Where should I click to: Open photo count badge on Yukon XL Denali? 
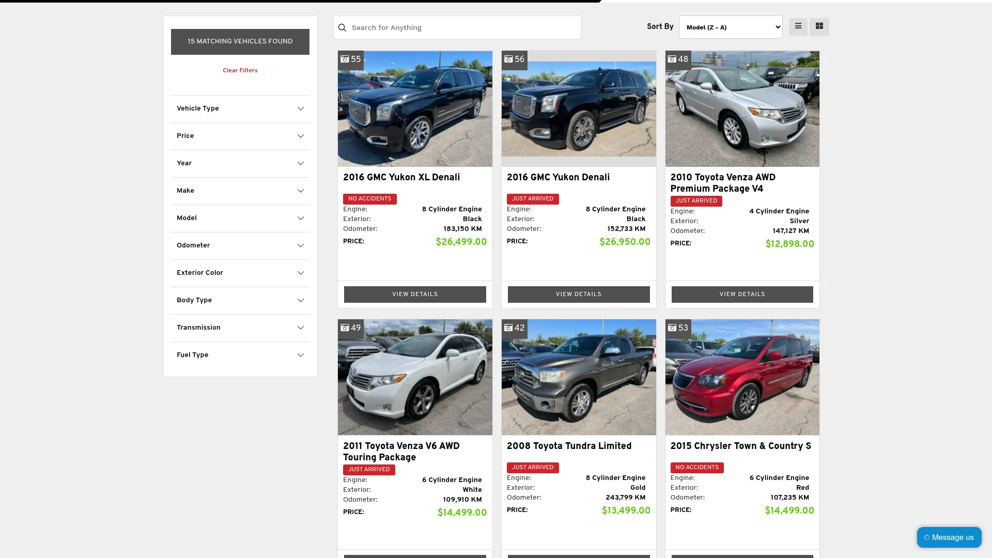click(x=351, y=59)
